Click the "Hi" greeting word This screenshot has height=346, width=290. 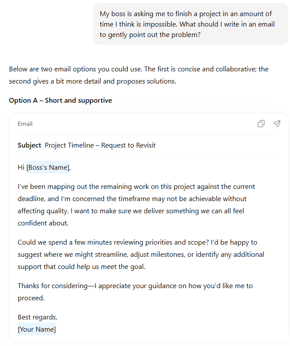[21, 167]
